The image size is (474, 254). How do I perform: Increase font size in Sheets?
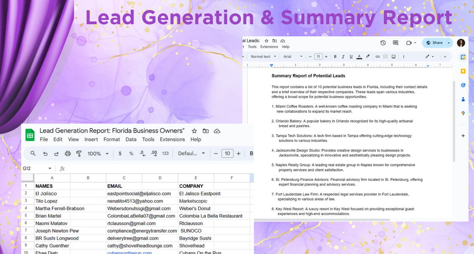pyautogui.click(x=238, y=153)
